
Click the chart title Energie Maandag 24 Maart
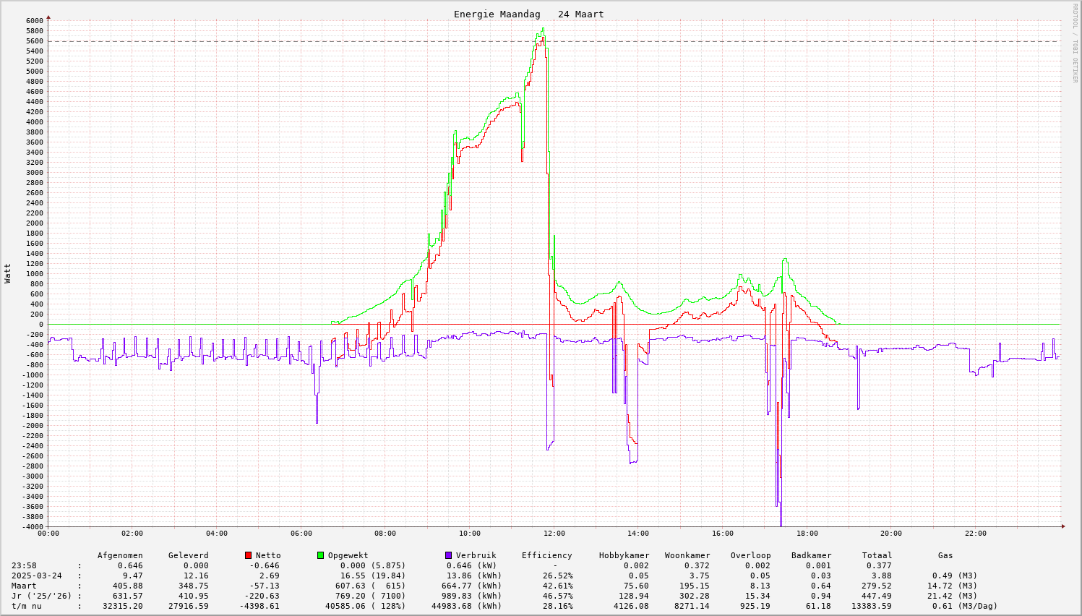click(x=528, y=14)
